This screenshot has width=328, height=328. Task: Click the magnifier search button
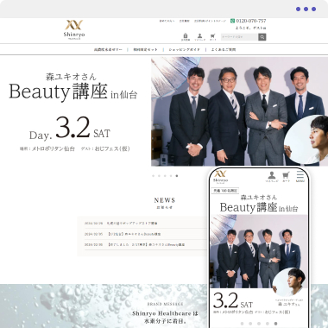[262, 37]
